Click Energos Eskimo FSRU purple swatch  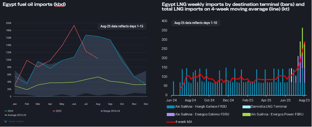coord(171,114)
